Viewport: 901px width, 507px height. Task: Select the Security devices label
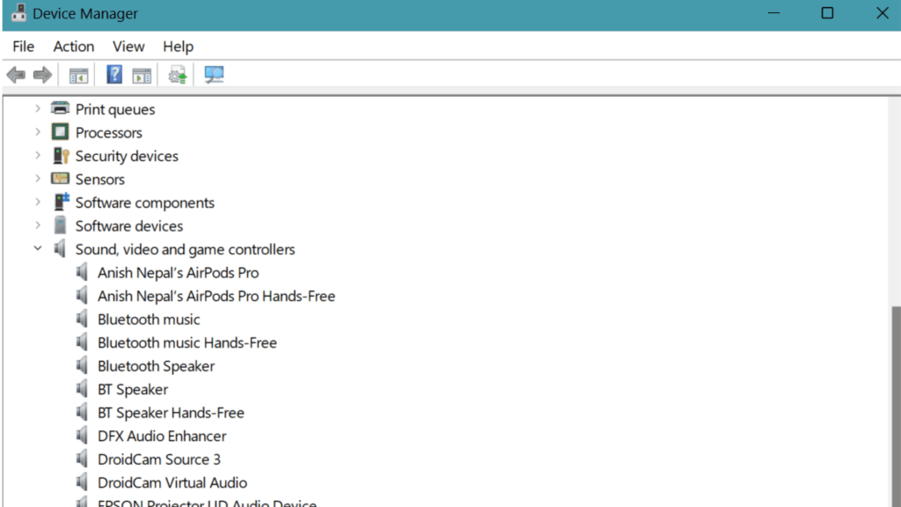coord(127,156)
